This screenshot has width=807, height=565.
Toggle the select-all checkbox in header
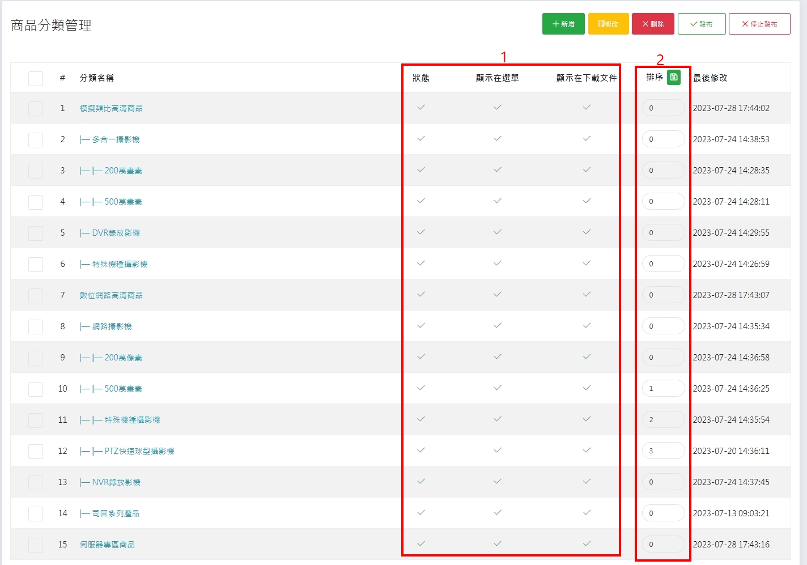pyautogui.click(x=36, y=78)
